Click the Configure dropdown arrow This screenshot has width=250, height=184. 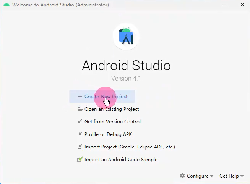pos(212,176)
